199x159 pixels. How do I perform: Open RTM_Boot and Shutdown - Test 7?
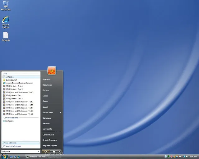click(x=21, y=102)
